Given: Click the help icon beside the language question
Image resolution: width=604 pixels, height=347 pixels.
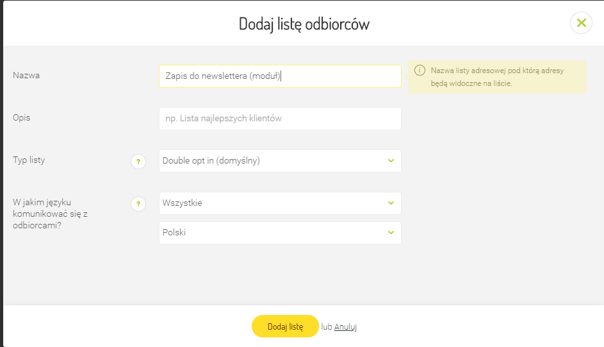Looking at the screenshot, I should tap(138, 204).
